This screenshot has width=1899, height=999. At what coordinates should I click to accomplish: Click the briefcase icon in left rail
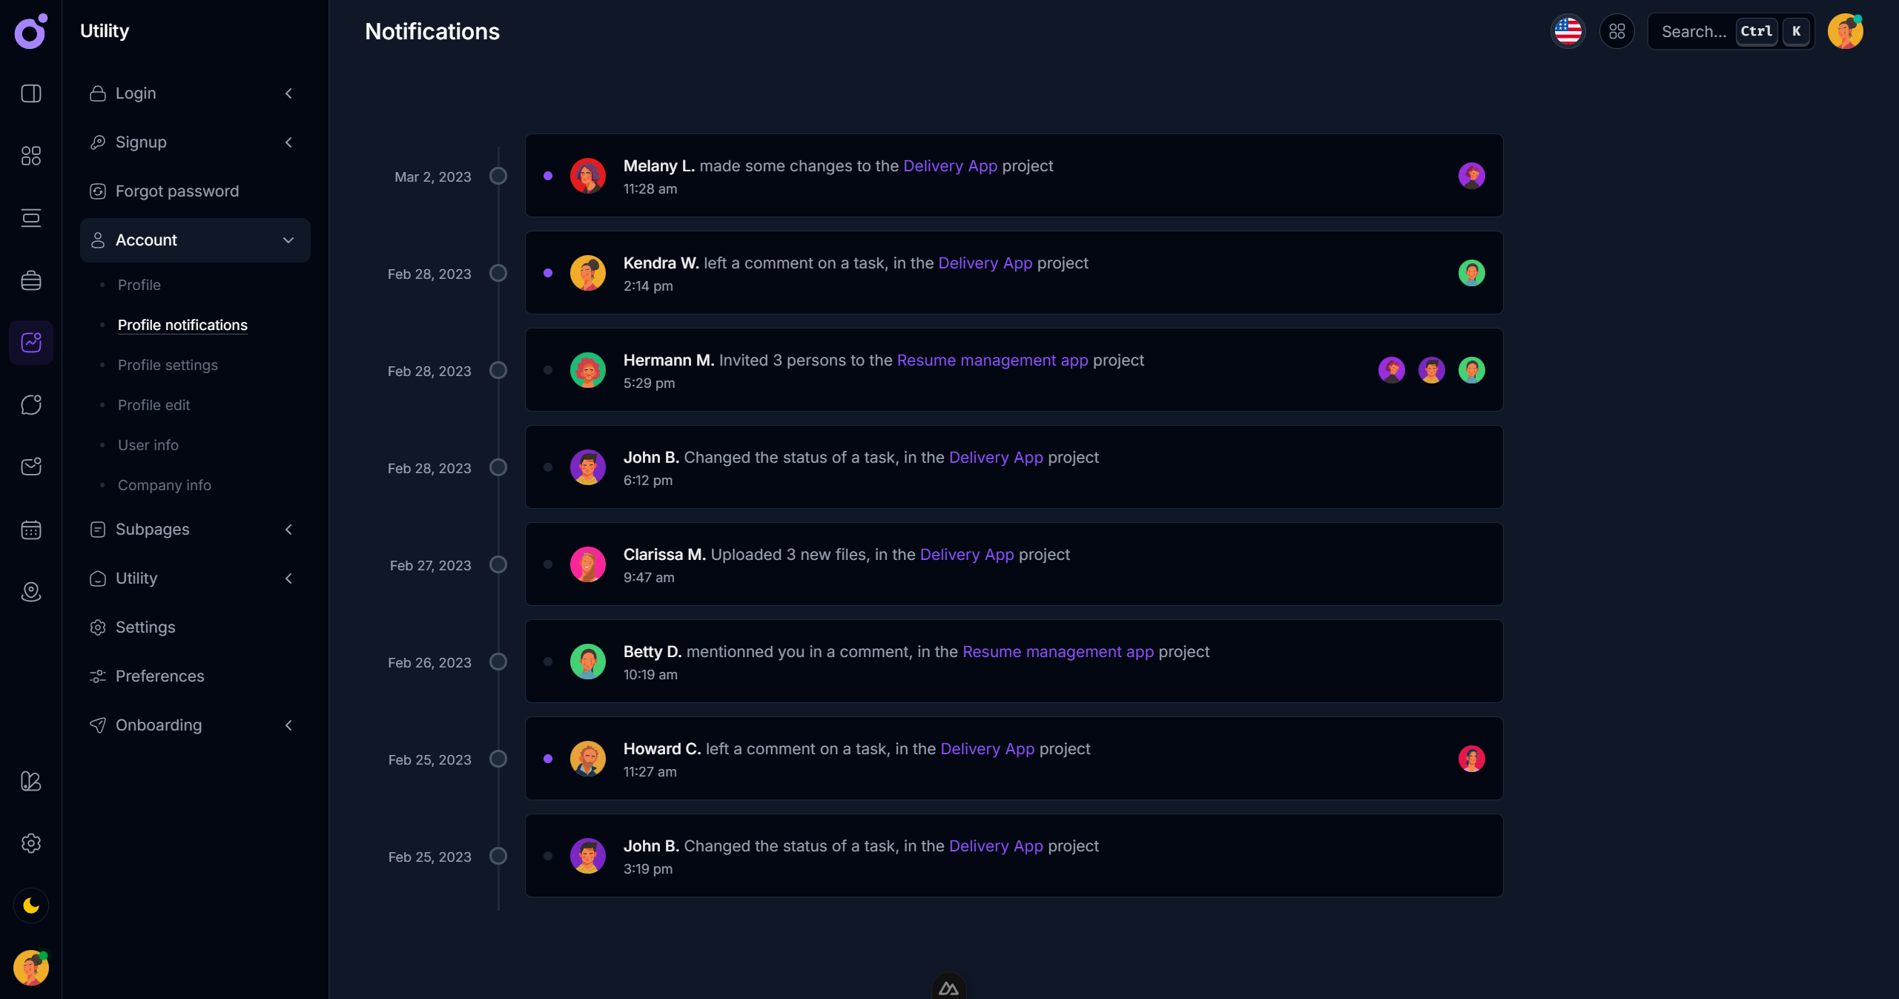[31, 280]
